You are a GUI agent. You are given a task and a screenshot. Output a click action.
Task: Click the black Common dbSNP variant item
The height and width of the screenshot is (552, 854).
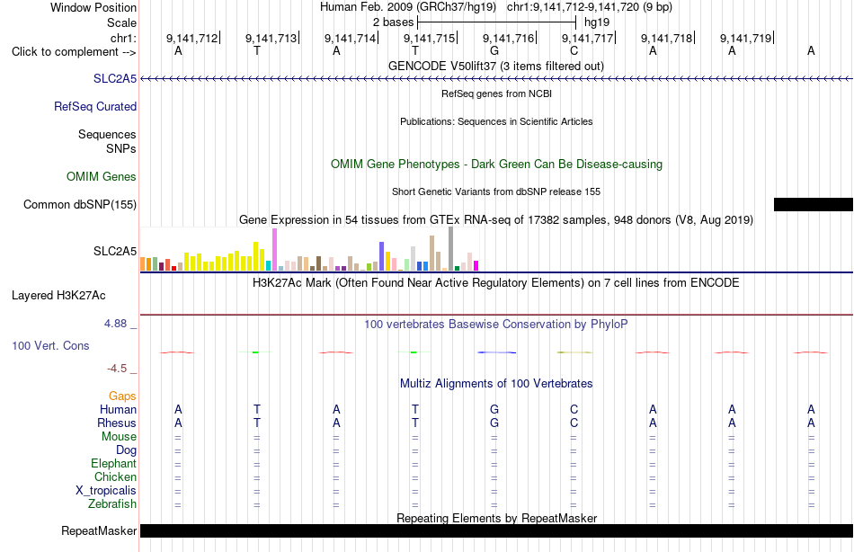(x=814, y=204)
